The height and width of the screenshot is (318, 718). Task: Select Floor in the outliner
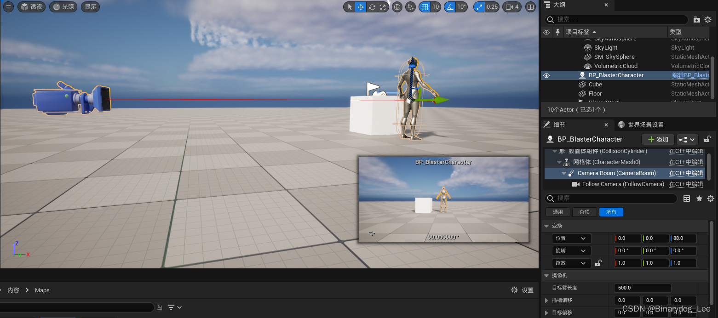[x=595, y=94]
